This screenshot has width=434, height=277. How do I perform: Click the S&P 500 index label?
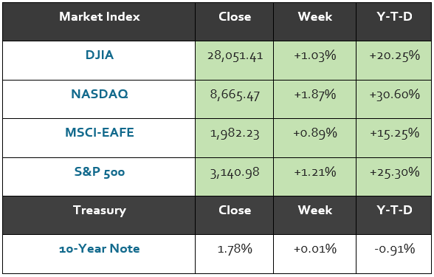coord(100,171)
